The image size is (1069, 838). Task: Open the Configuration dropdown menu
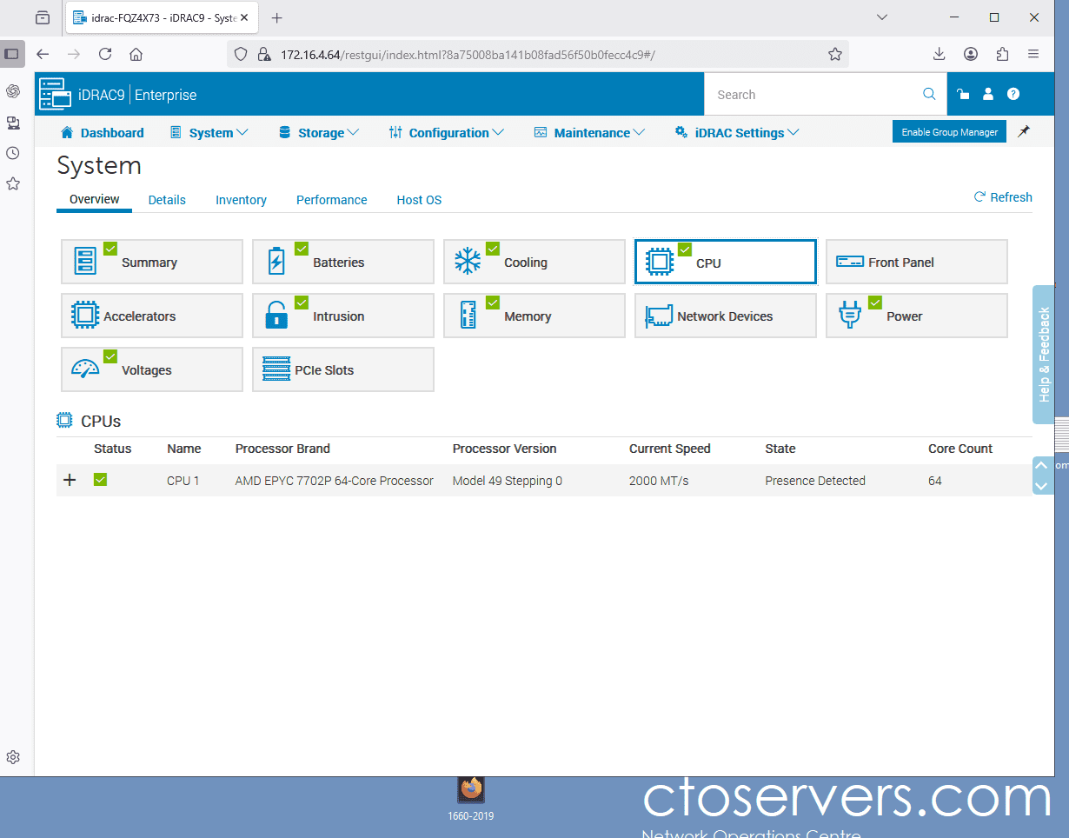(x=447, y=132)
